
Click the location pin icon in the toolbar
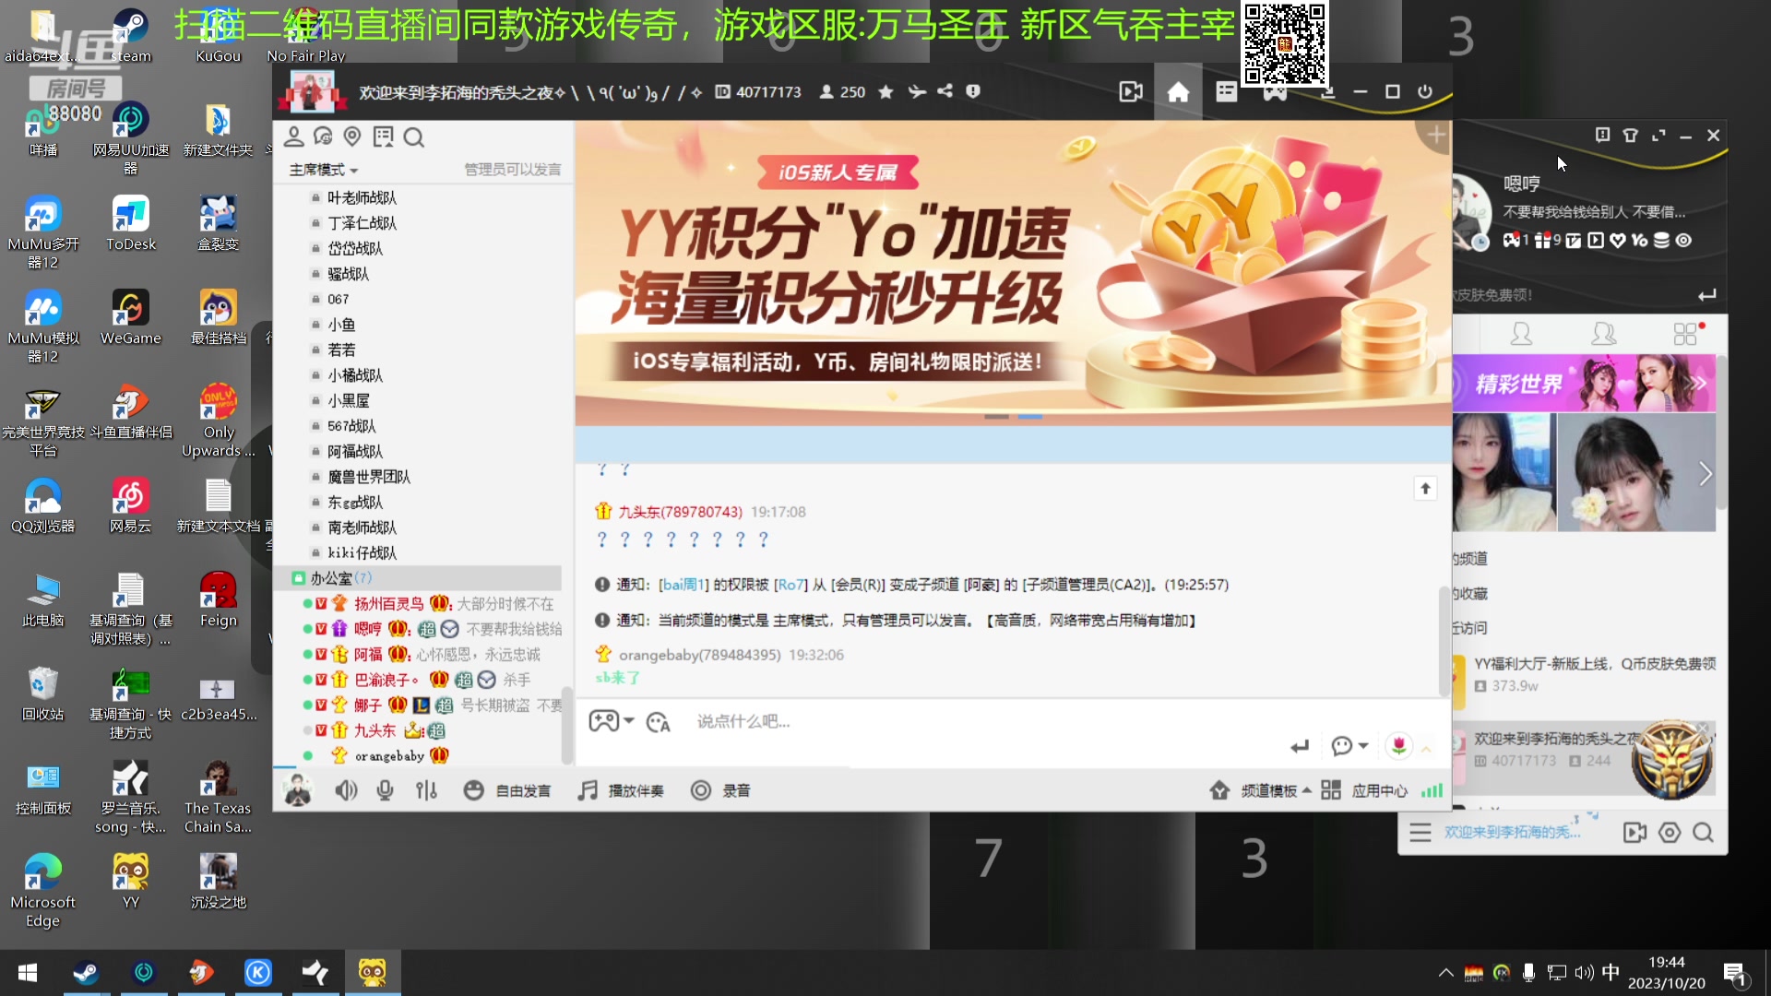pyautogui.click(x=351, y=136)
